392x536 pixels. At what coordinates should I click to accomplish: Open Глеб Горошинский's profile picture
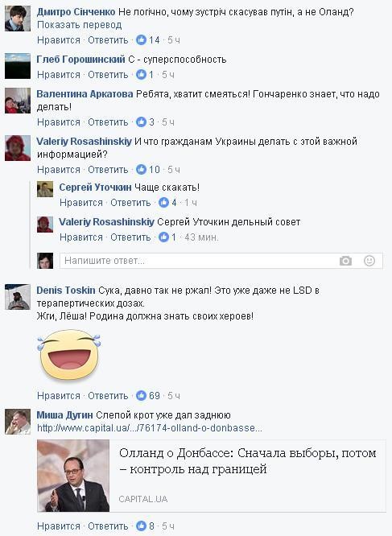18,66
